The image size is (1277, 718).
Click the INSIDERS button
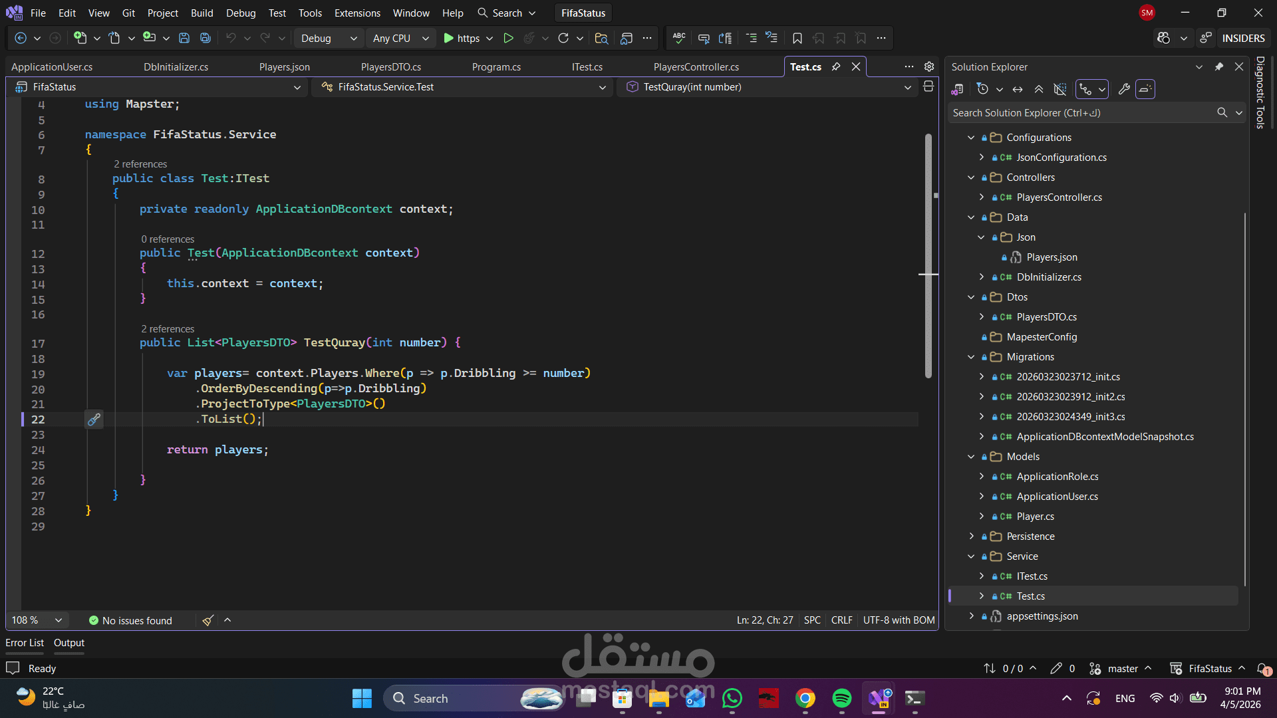pos(1242,39)
